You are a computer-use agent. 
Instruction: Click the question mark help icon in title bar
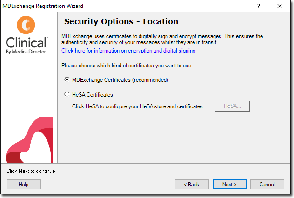(x=259, y=6)
